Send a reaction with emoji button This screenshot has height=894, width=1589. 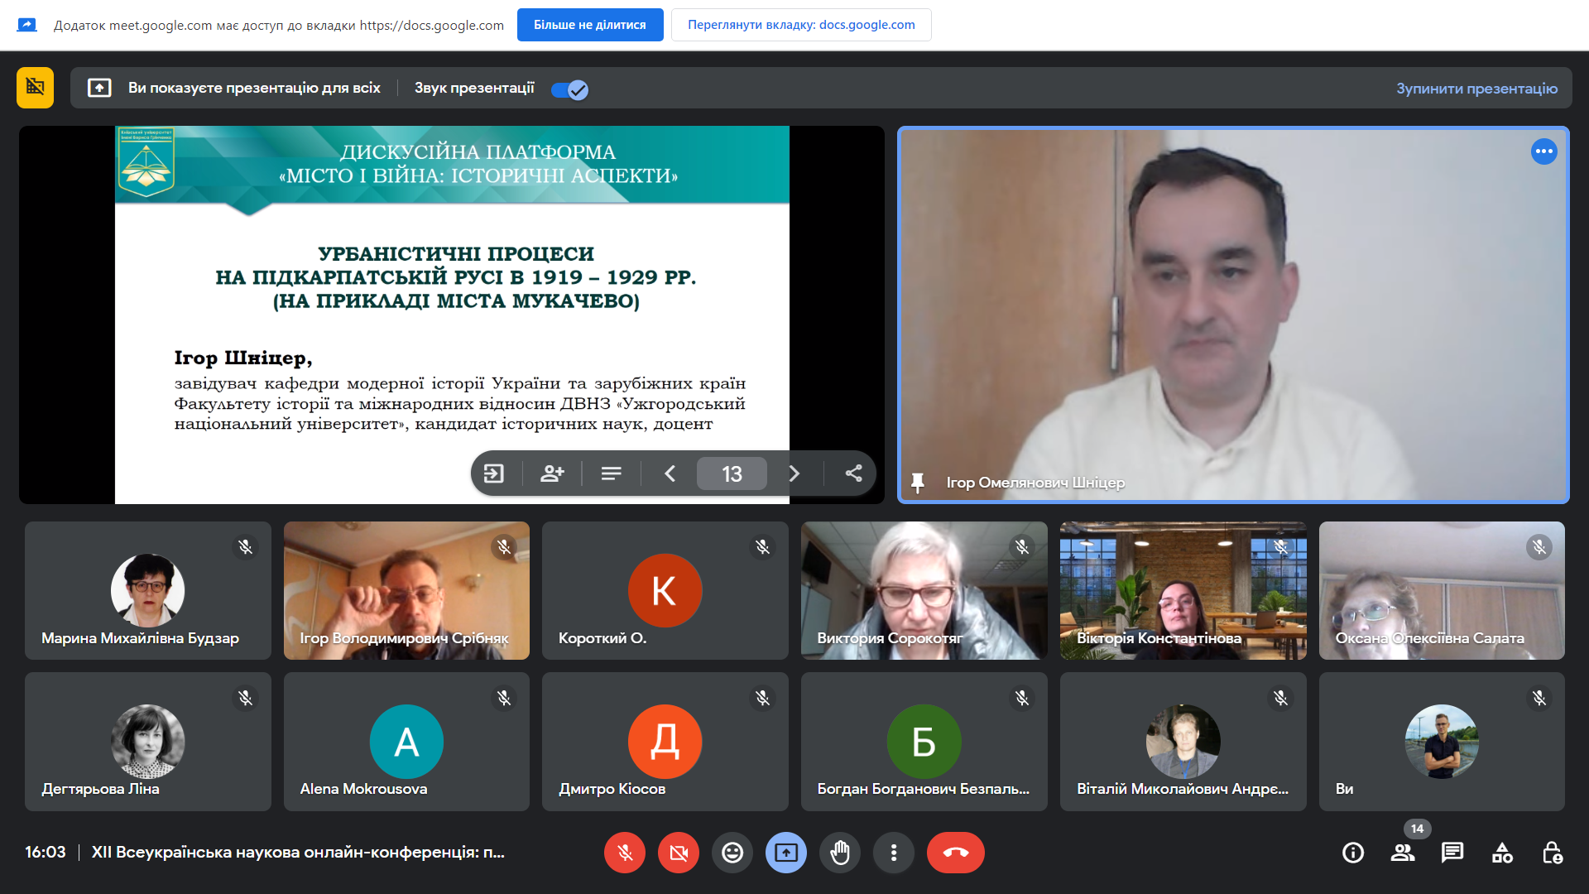coord(732,853)
